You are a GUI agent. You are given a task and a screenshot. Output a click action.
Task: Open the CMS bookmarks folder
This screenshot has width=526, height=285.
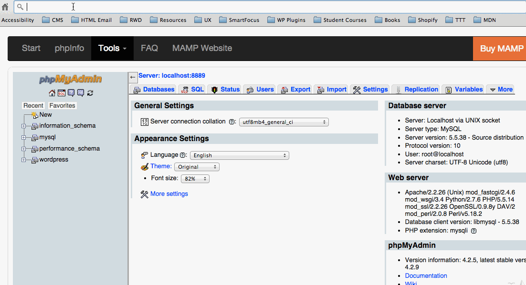coord(53,20)
